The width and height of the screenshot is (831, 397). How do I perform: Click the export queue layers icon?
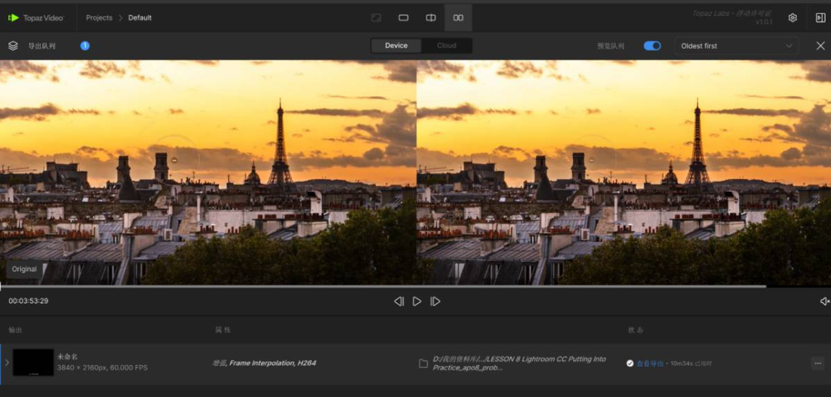(x=13, y=46)
